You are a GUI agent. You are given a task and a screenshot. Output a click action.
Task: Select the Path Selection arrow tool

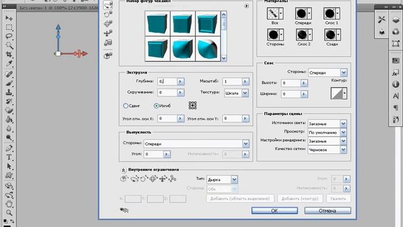(9, 166)
